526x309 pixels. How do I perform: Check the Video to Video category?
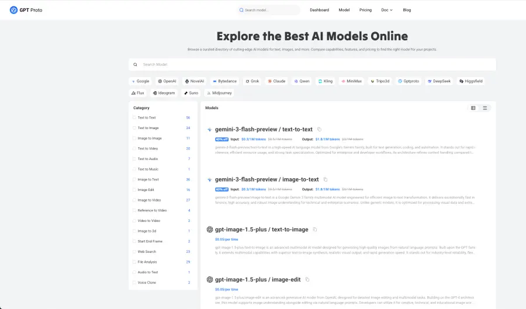tap(134, 221)
